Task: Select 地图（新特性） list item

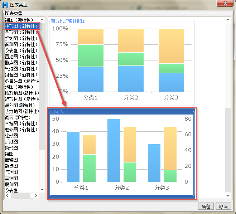Action: (19, 87)
